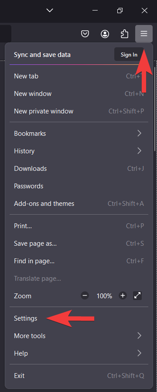Close the Firefox window
The height and width of the screenshot is (392, 157).
click(x=144, y=11)
